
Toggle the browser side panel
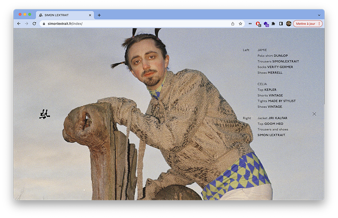click(x=281, y=24)
